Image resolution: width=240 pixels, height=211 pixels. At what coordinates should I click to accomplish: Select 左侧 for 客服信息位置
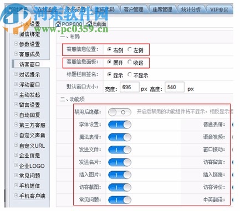click(x=130, y=49)
